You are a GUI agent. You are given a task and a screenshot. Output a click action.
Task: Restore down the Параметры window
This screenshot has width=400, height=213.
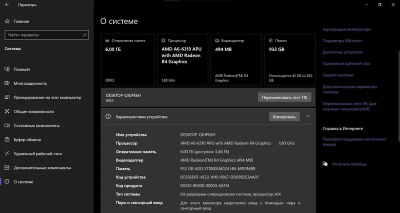tap(379, 4)
